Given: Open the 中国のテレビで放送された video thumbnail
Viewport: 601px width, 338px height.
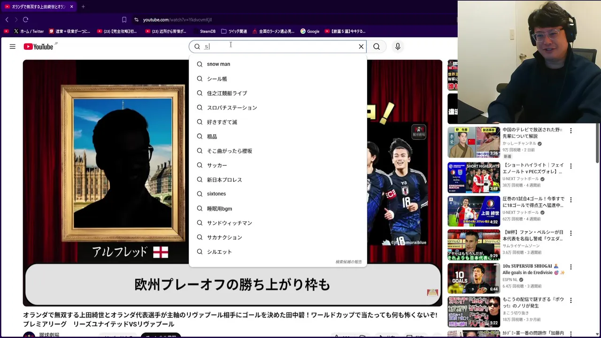Looking at the screenshot, I should pyautogui.click(x=473, y=142).
